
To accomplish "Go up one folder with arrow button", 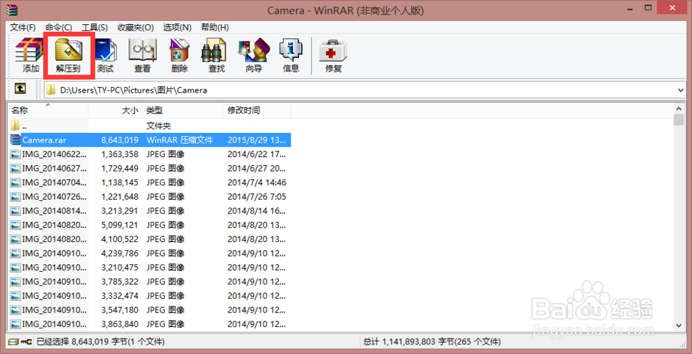I will (20, 89).
